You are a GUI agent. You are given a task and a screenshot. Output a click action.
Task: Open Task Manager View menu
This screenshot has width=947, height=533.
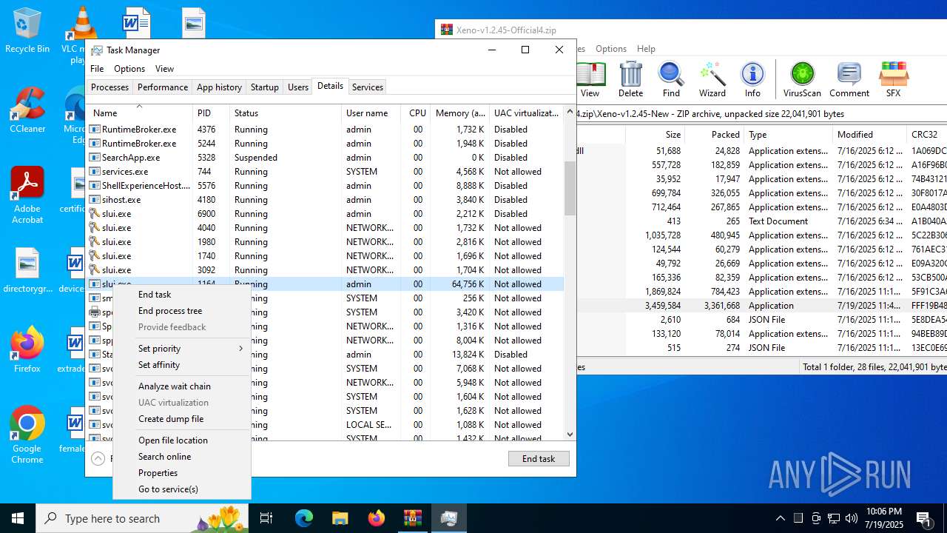tap(164, 69)
